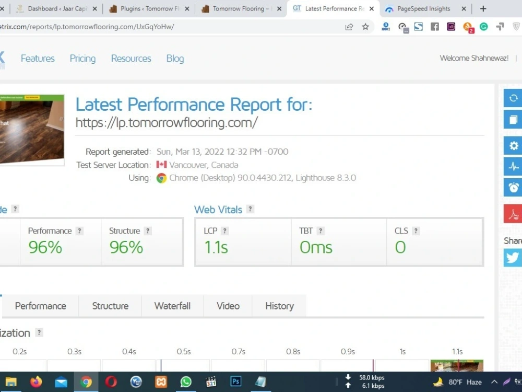522x392 pixels.
Task: Open the Mail app from taskbar
Action: (x=61, y=382)
